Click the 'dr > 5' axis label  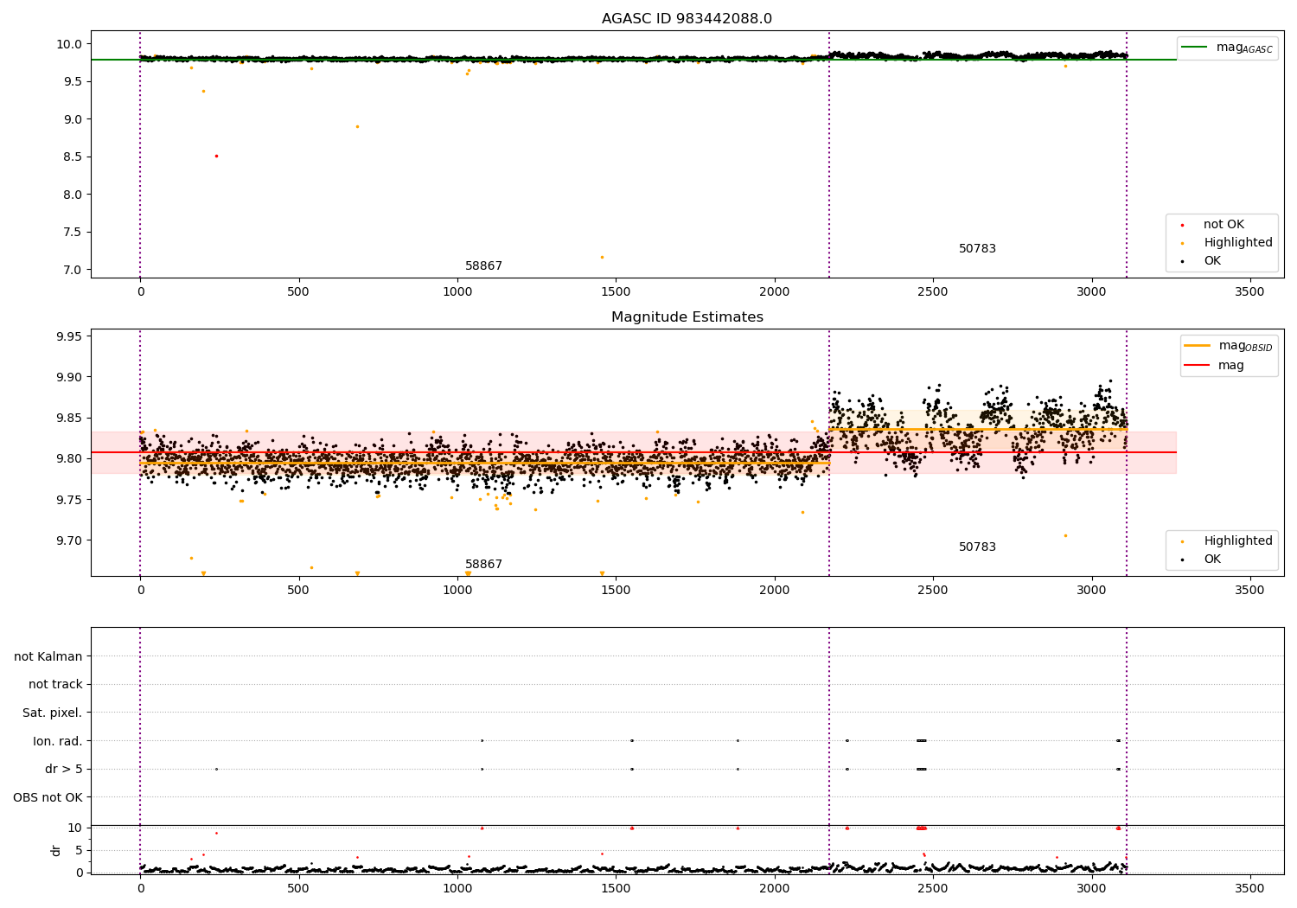[x=64, y=770]
